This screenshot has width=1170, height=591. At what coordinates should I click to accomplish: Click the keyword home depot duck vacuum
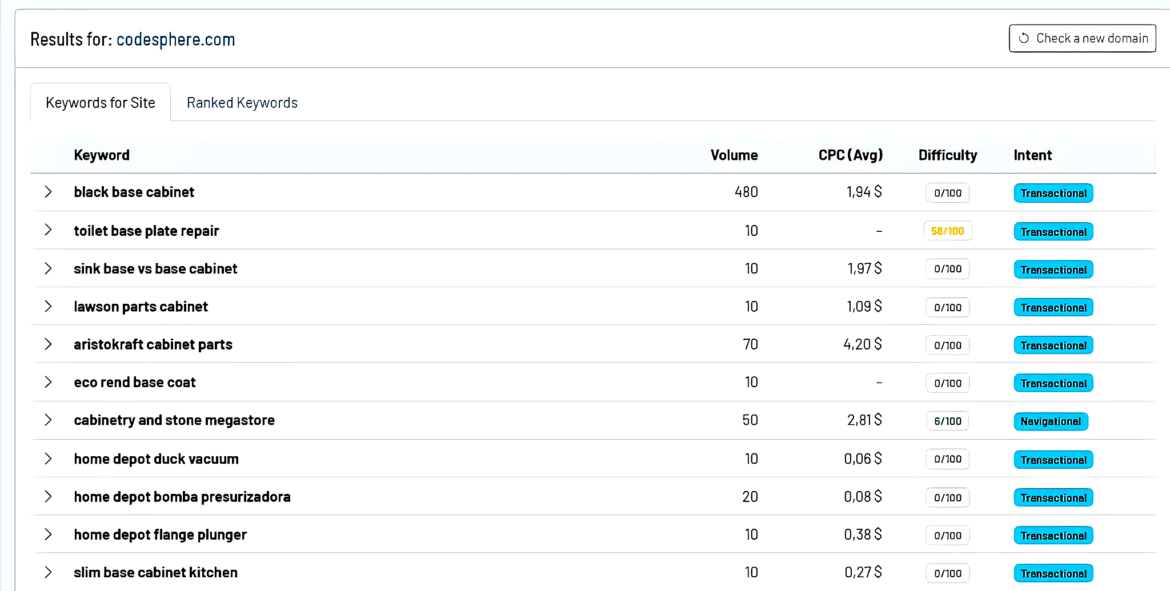pos(156,459)
